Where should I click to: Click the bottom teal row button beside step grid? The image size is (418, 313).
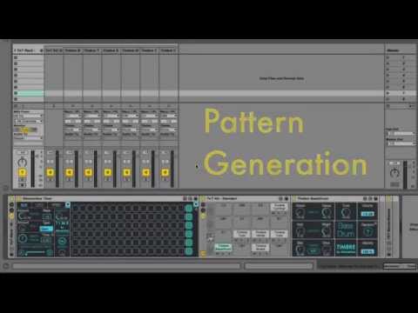coord(189,251)
